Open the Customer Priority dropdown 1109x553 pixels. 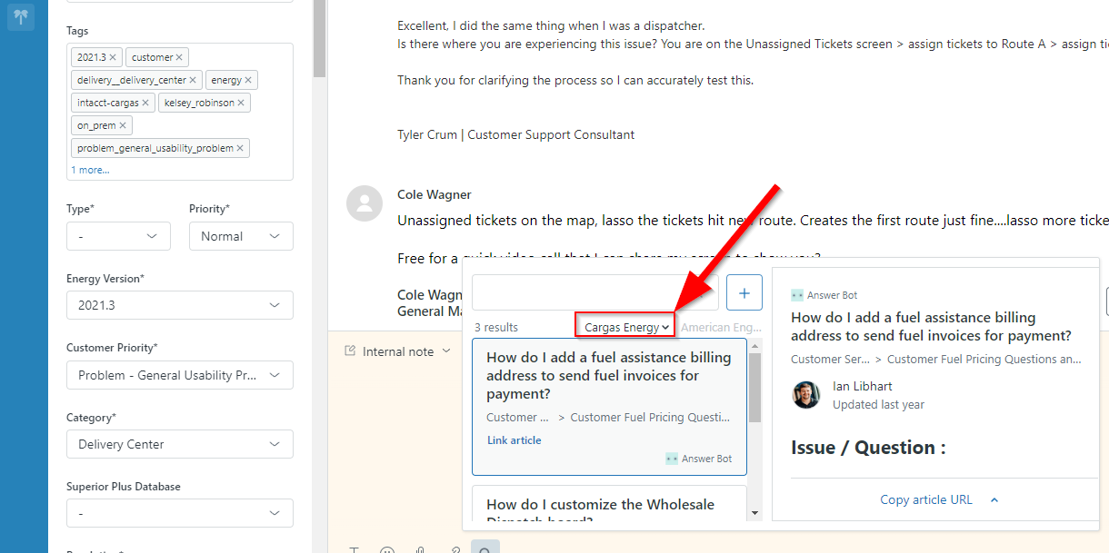pyautogui.click(x=180, y=375)
